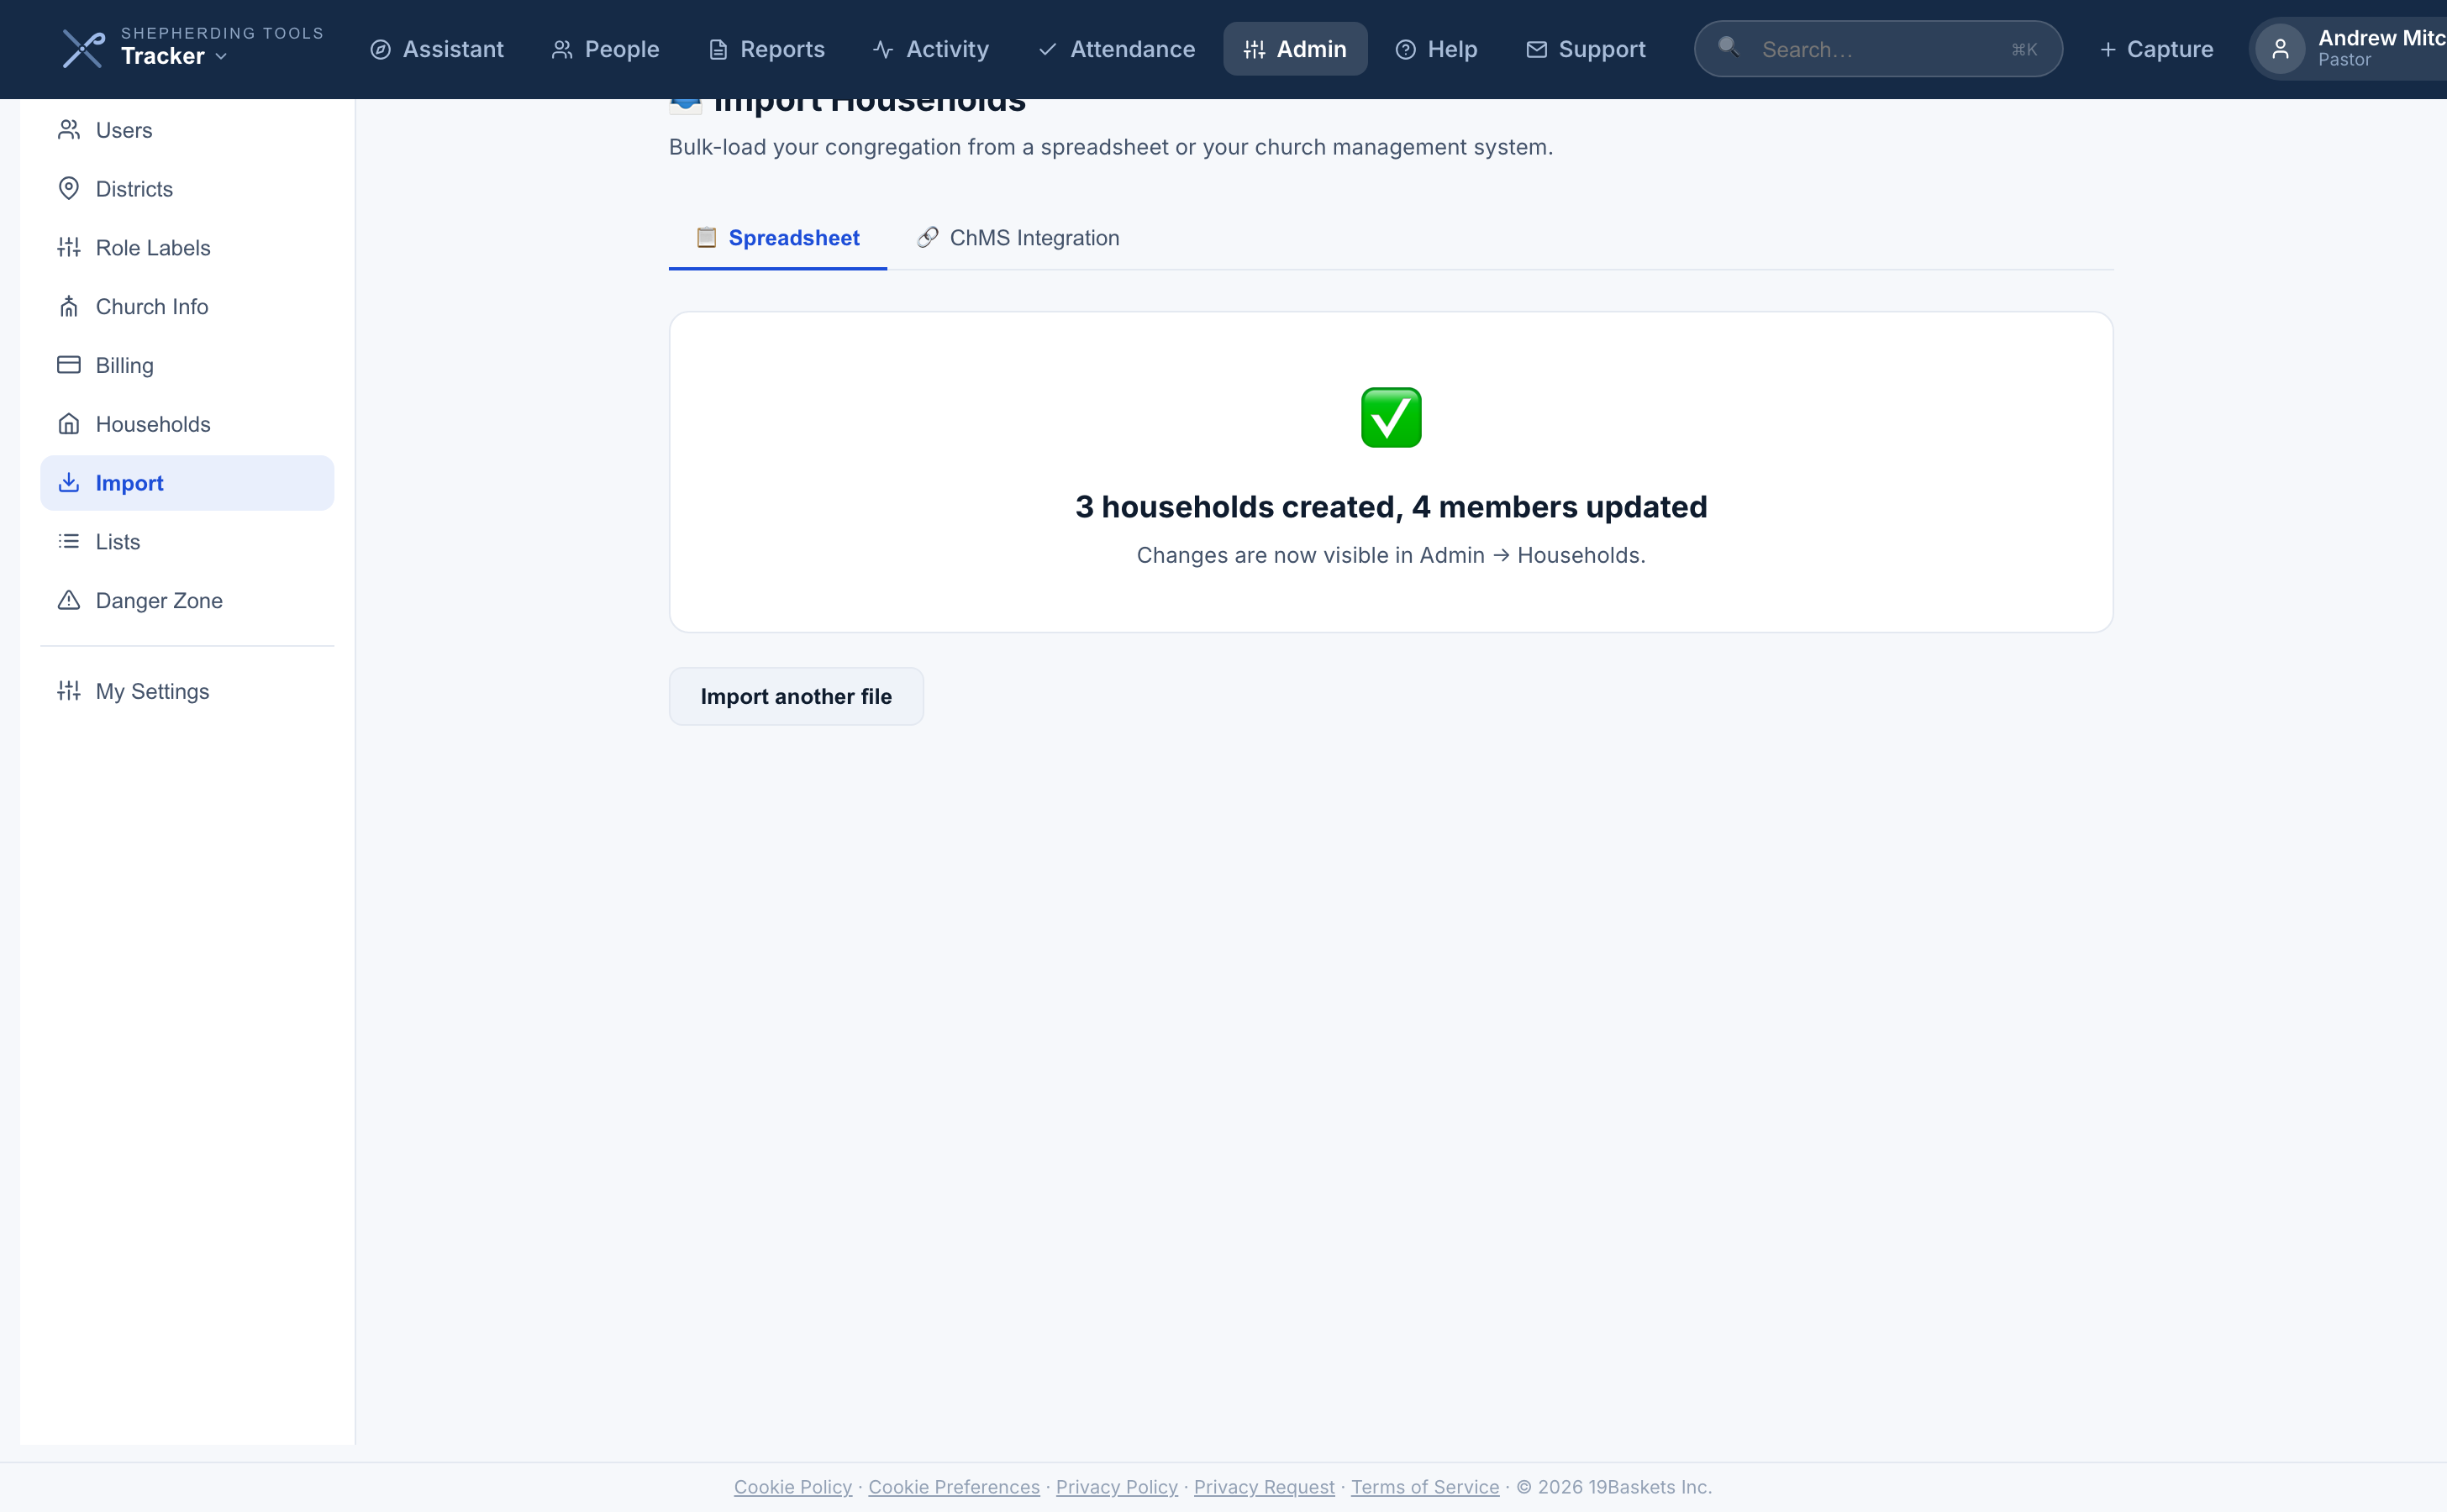Viewport: 2447px width, 1512px height.
Task: Select Activity in the top navigation
Action: click(930, 49)
